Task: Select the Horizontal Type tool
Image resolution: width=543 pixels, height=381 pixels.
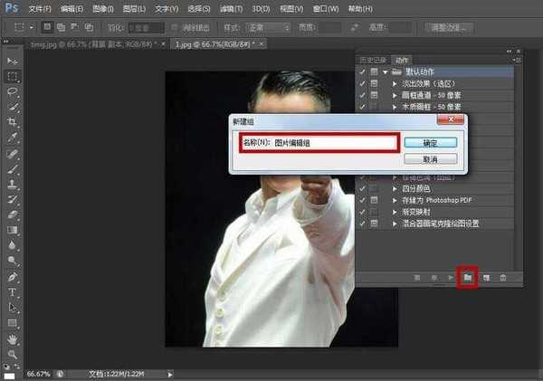Action: [x=14, y=292]
